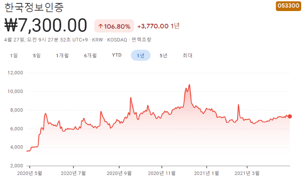This screenshot has width=305, height=183.
Task: Select the 1일 time range tab
Action: 14,56
